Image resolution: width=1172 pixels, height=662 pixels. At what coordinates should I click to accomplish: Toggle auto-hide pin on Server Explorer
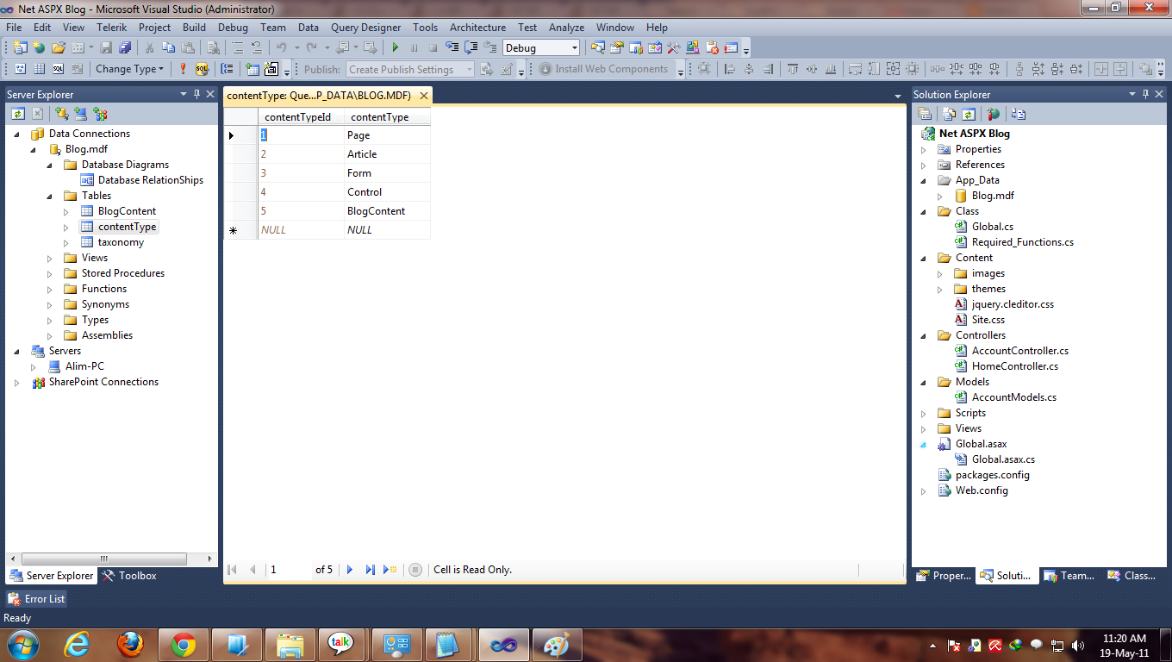[196, 93]
